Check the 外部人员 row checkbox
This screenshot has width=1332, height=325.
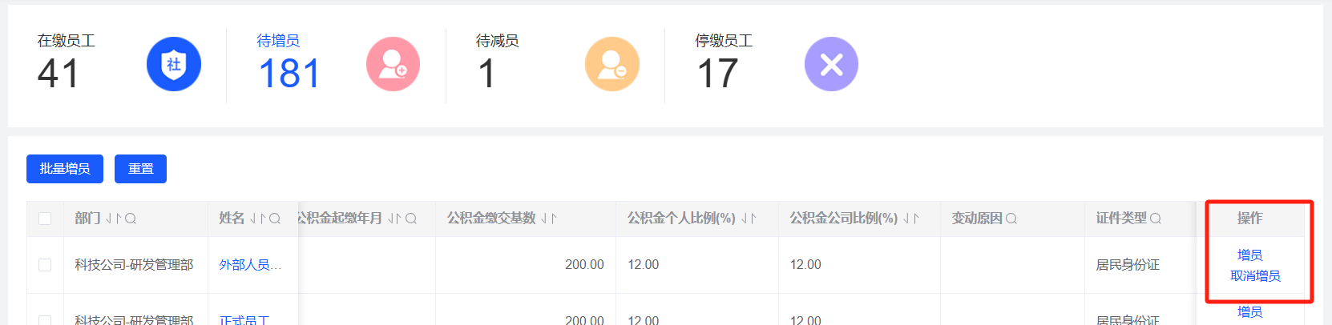click(x=45, y=265)
